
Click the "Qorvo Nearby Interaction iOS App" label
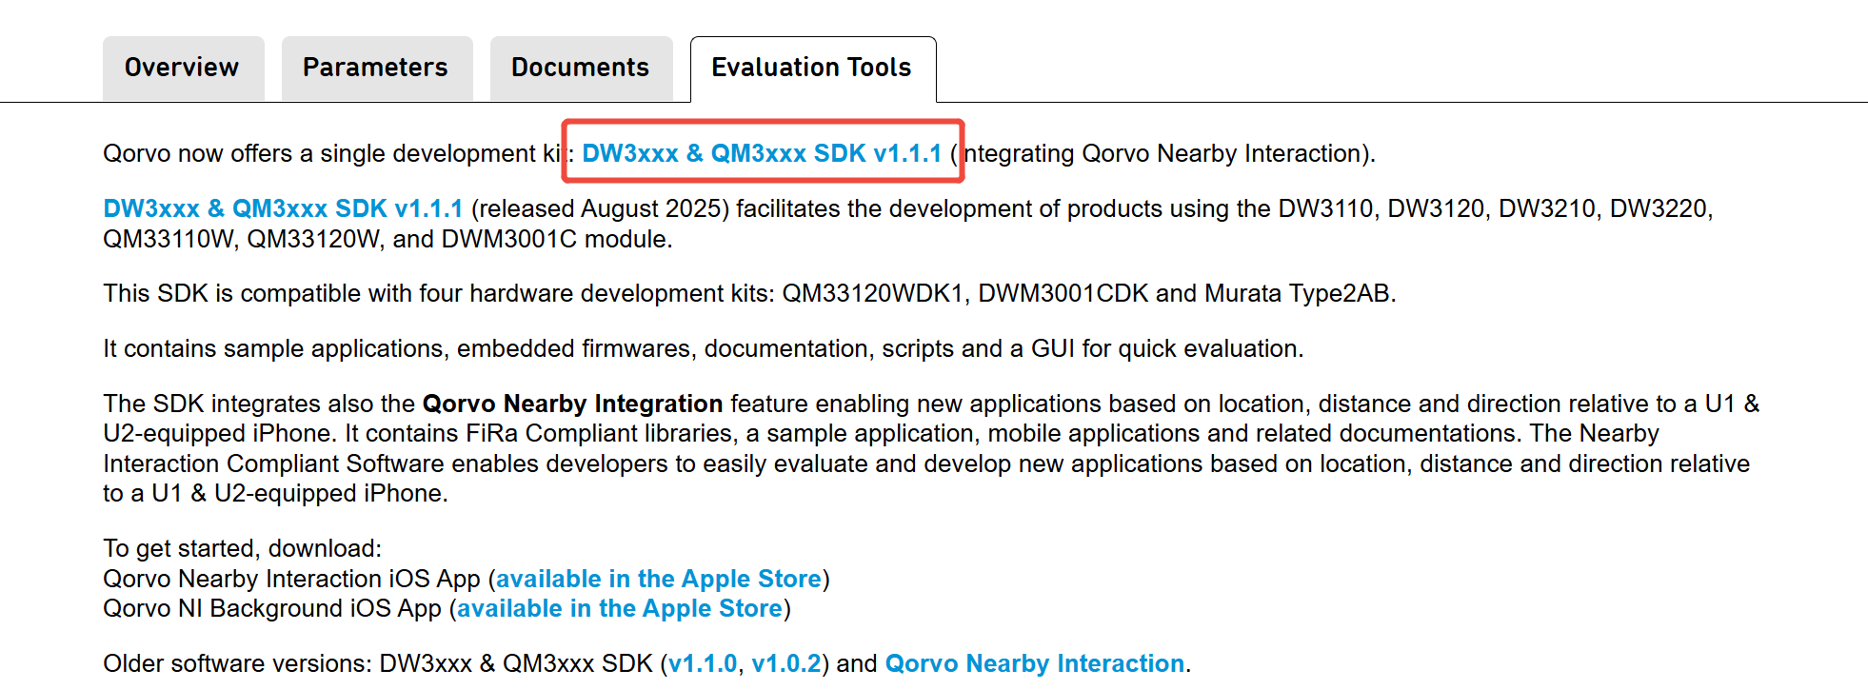[x=291, y=579]
